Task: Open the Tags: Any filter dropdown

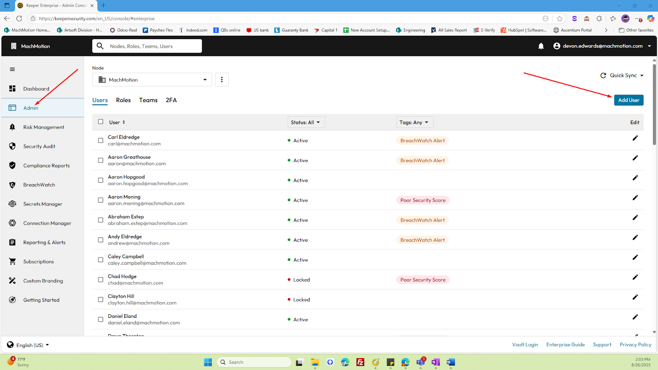Action: [415, 123]
